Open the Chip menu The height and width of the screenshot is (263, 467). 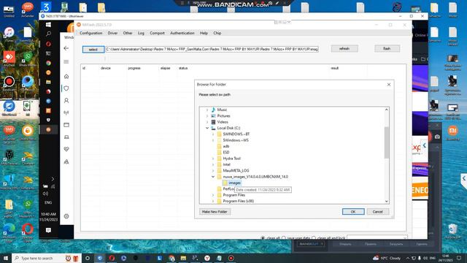(x=217, y=33)
